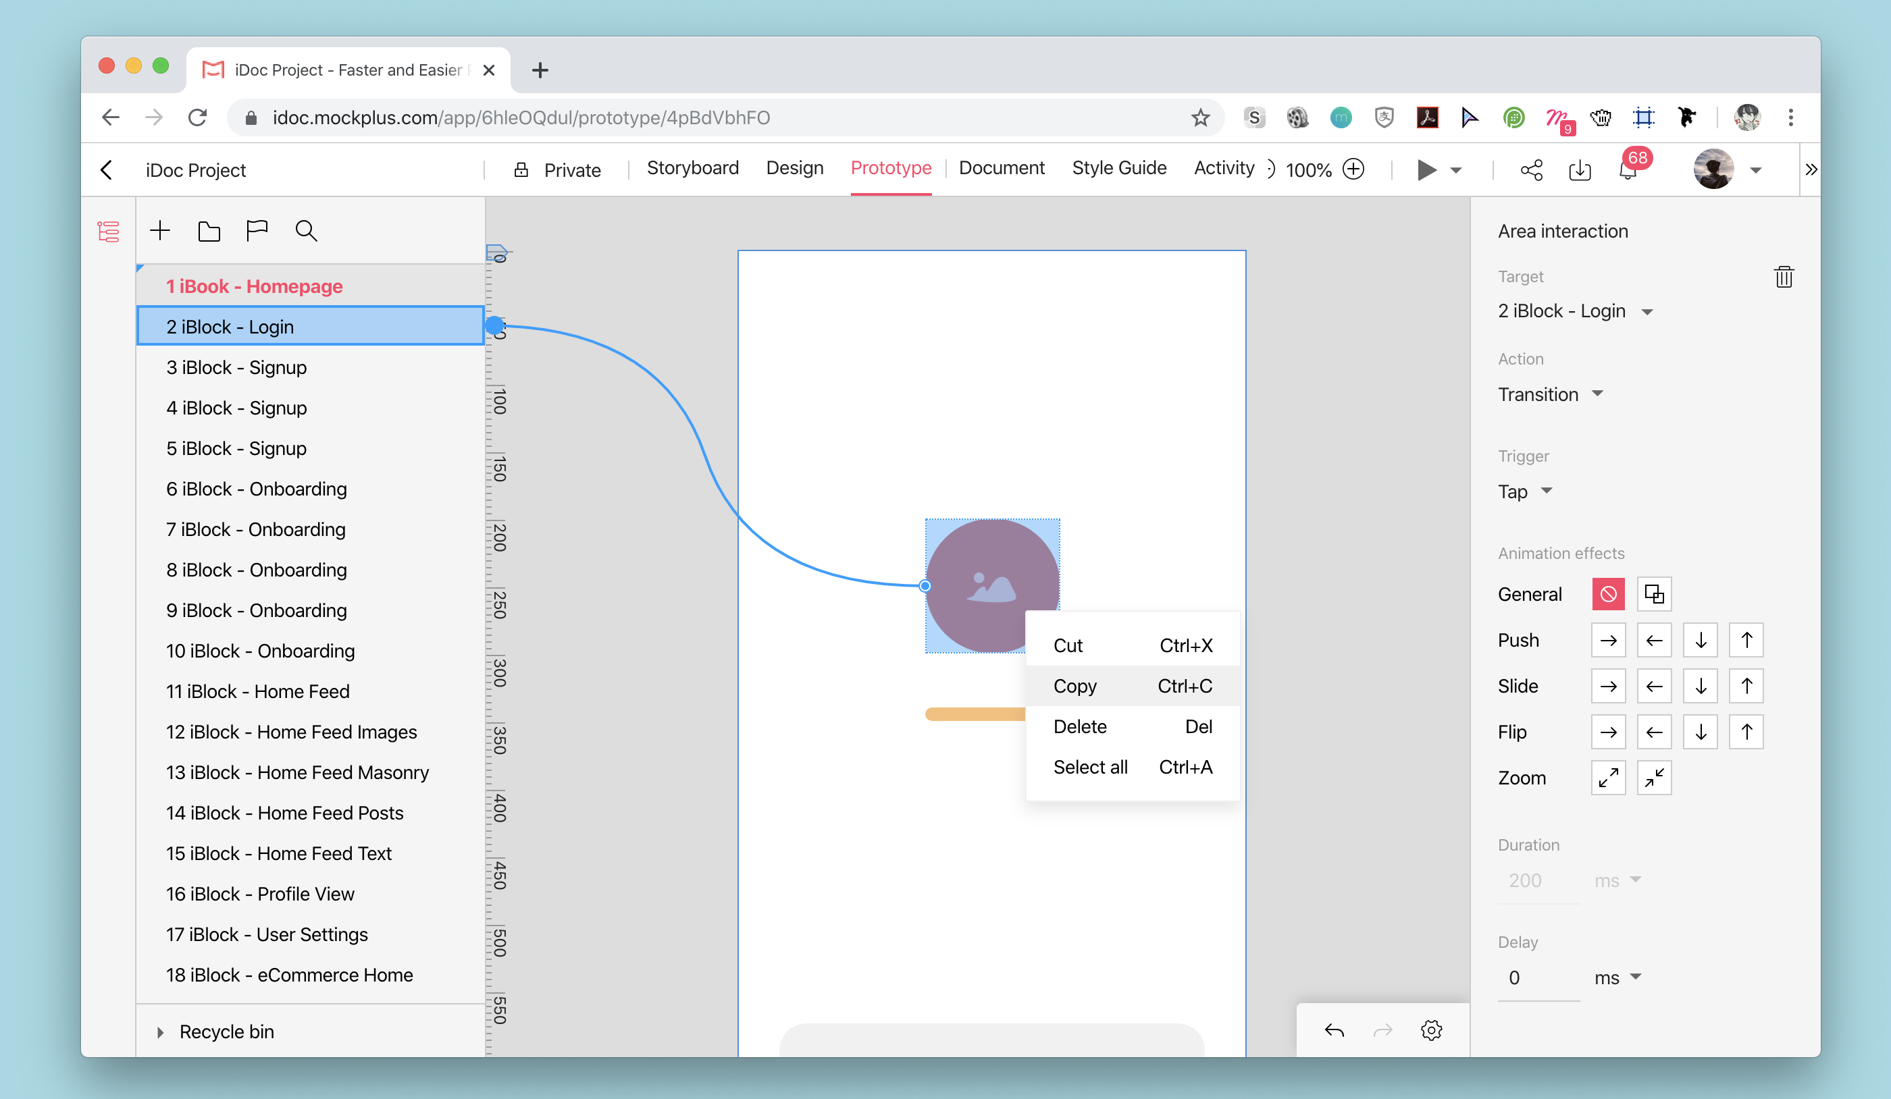Create a new folder in page list

(209, 231)
